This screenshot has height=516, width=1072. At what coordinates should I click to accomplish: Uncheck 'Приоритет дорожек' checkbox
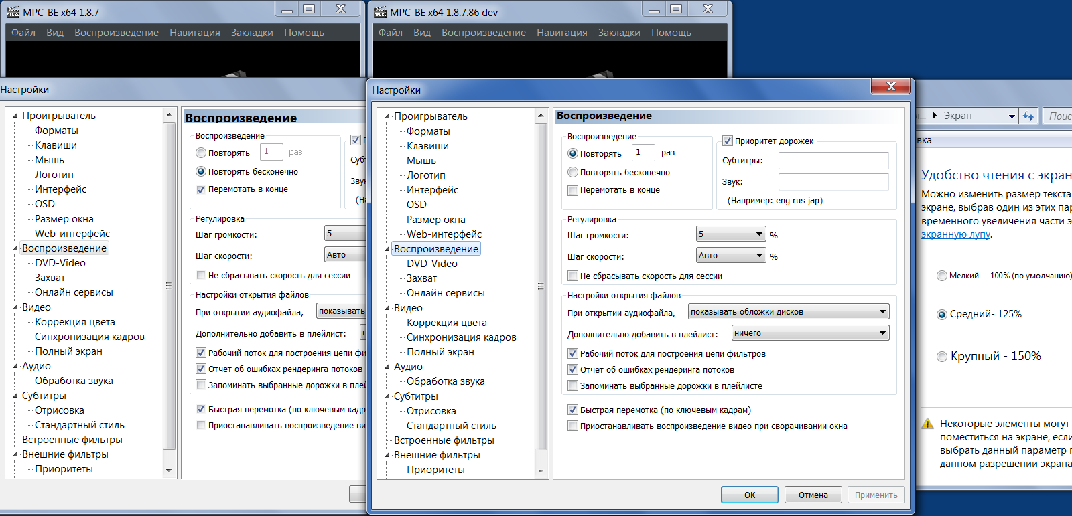728,141
